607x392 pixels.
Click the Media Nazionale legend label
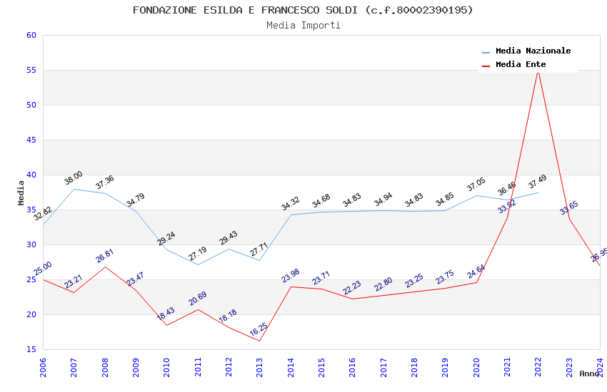click(x=533, y=51)
